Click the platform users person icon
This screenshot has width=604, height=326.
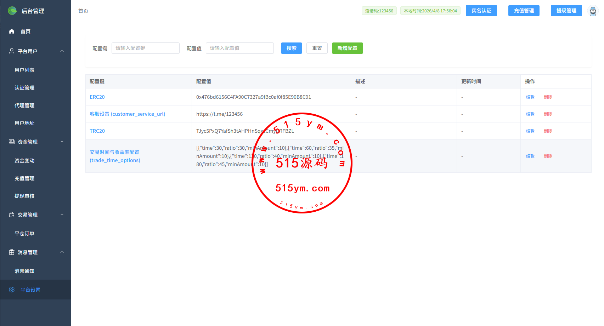click(12, 51)
